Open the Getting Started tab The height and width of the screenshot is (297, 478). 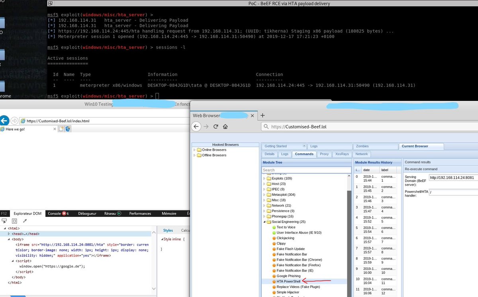tap(276, 146)
